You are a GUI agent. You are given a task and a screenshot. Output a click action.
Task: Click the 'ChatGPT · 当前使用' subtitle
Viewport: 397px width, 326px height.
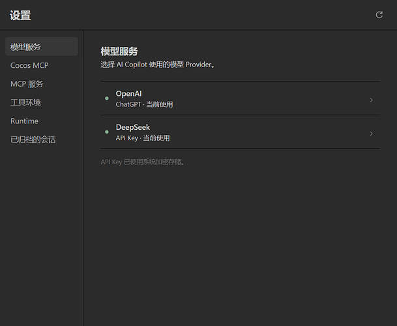(x=144, y=104)
